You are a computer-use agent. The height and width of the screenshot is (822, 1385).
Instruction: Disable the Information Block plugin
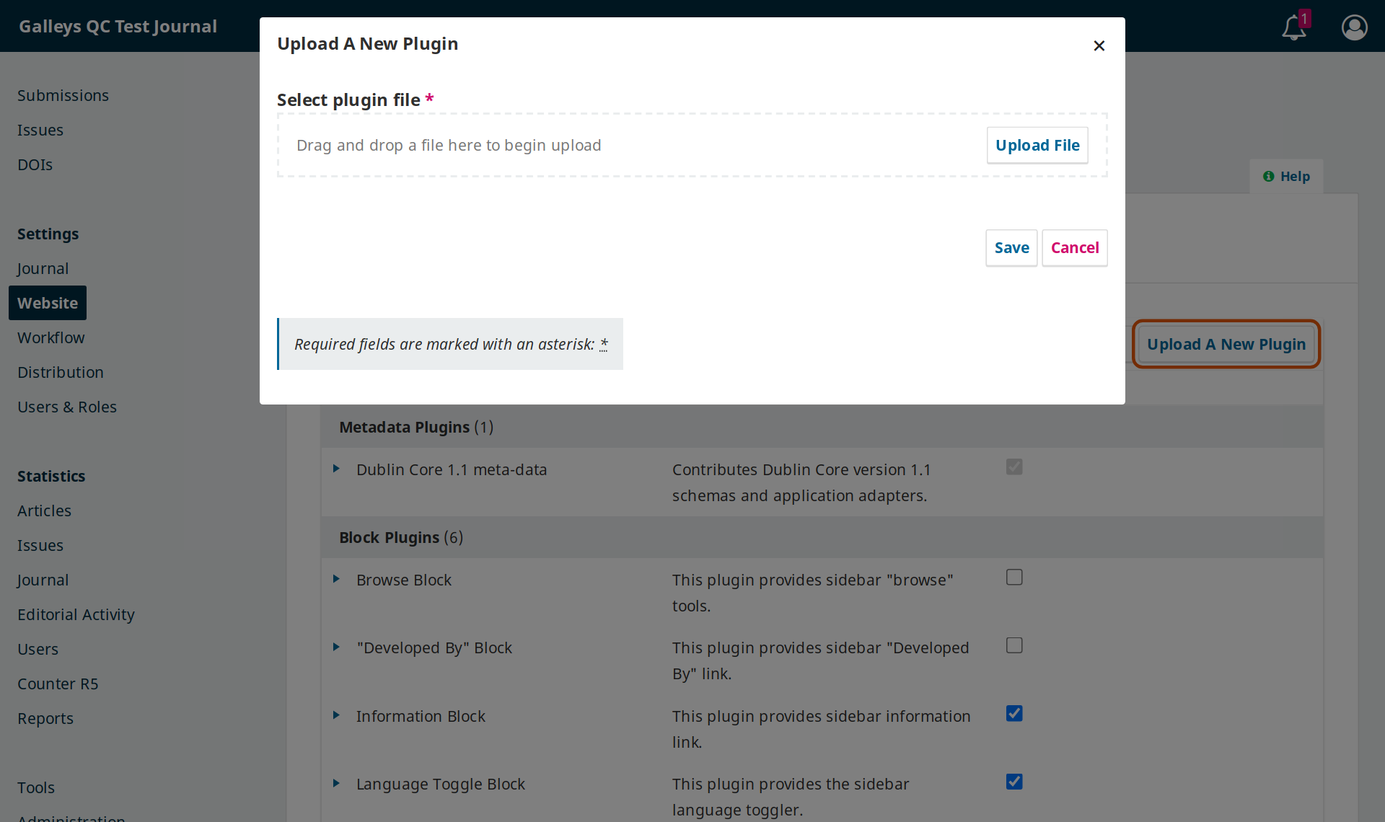tap(1014, 713)
